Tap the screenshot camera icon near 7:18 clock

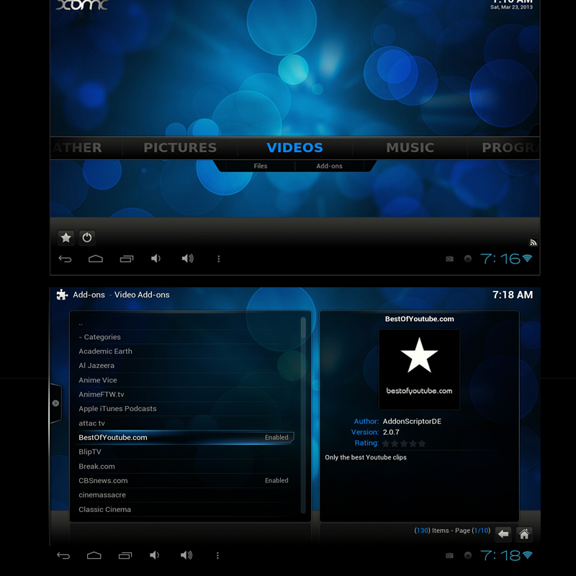pyautogui.click(x=449, y=555)
